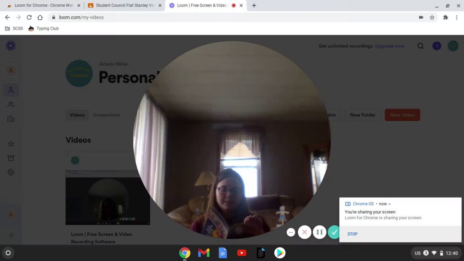Open the Typing Club bookmark

tap(43, 29)
